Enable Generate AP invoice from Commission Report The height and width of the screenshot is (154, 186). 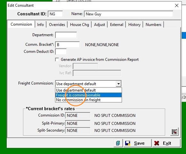[57, 60]
